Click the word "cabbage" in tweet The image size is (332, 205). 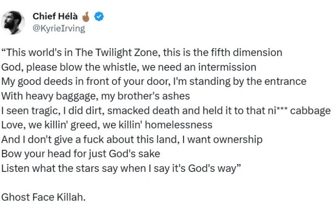[310, 111]
